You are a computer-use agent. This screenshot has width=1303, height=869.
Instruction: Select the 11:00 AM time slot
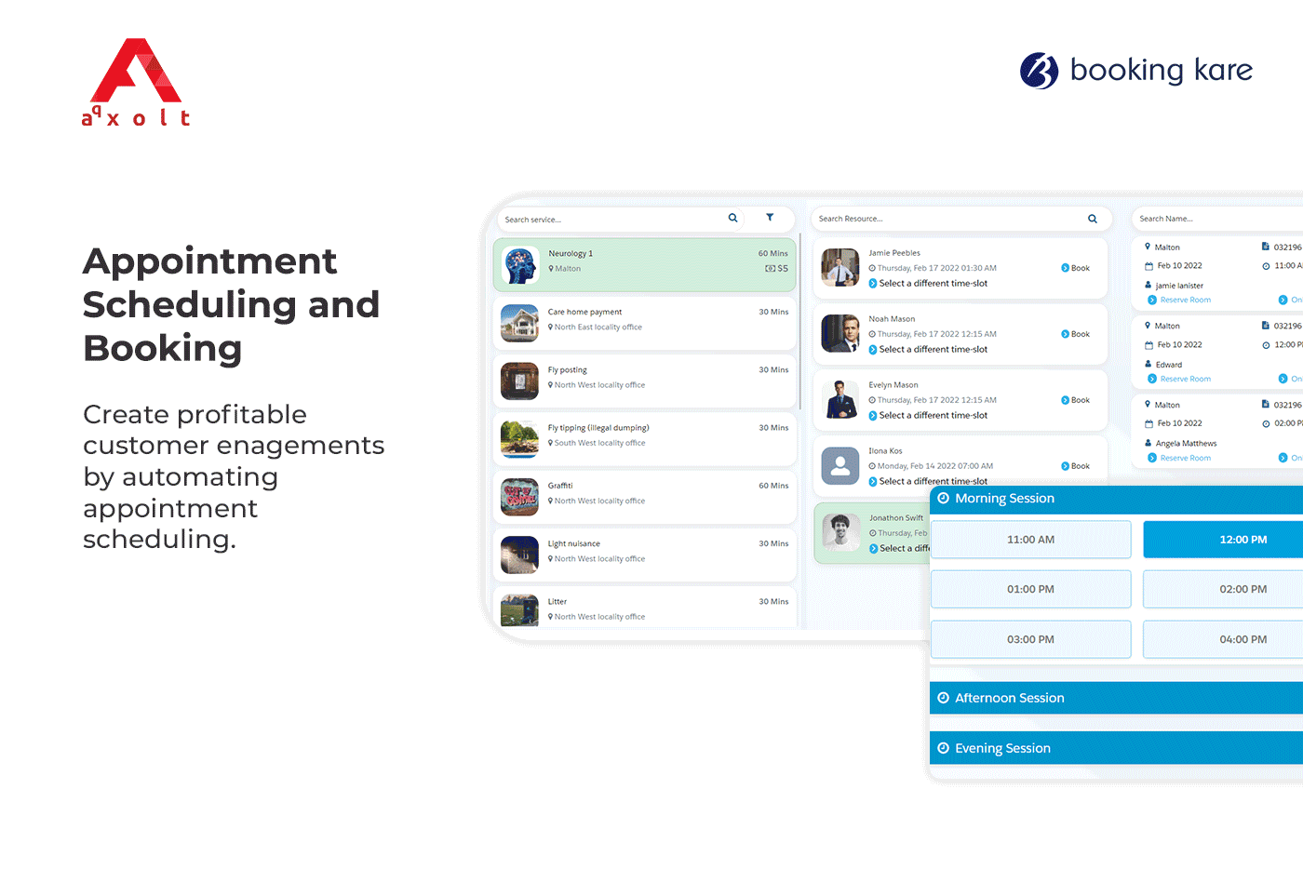[x=1030, y=540]
